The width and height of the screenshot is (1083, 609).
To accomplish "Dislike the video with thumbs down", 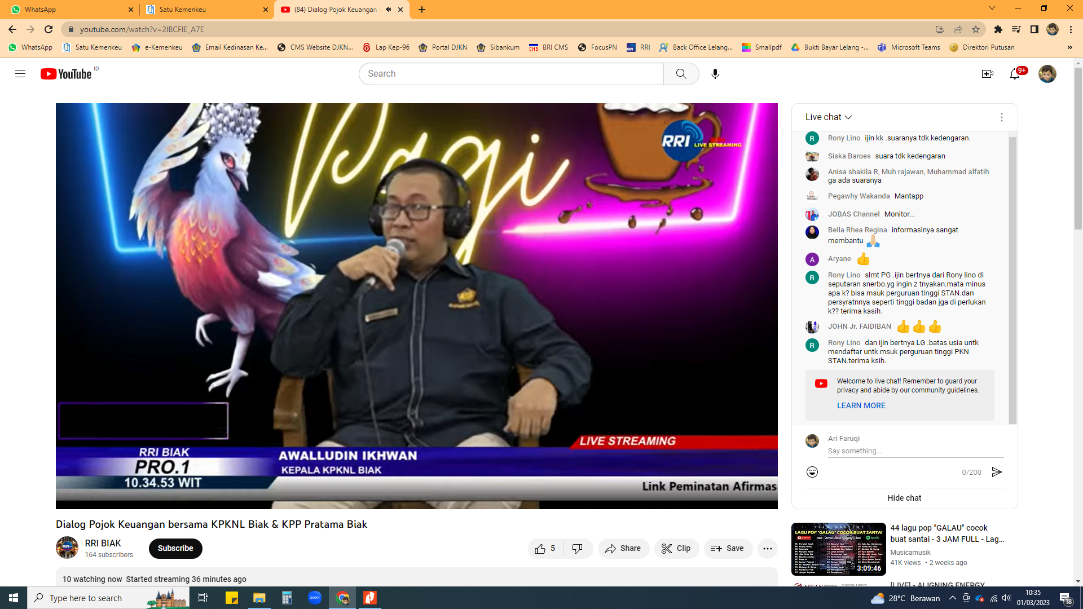I will click(x=577, y=548).
